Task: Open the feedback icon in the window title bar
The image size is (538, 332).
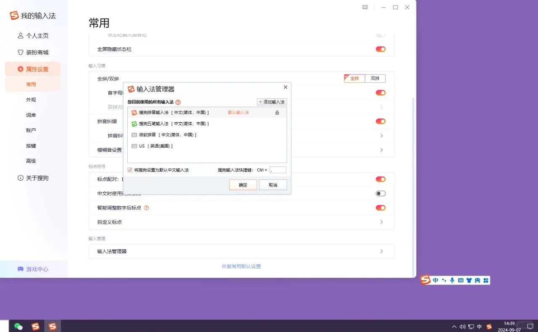Action: (365, 7)
